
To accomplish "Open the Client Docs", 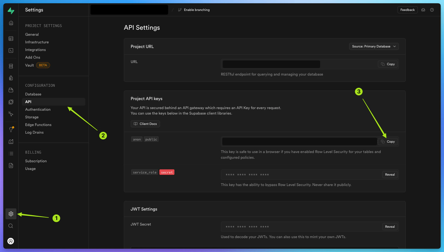I will point(145,124).
